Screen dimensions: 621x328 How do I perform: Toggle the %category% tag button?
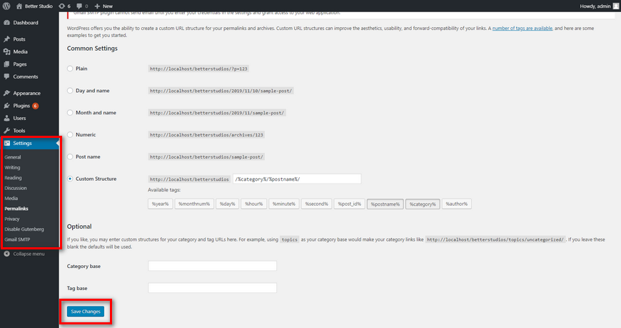(423, 204)
